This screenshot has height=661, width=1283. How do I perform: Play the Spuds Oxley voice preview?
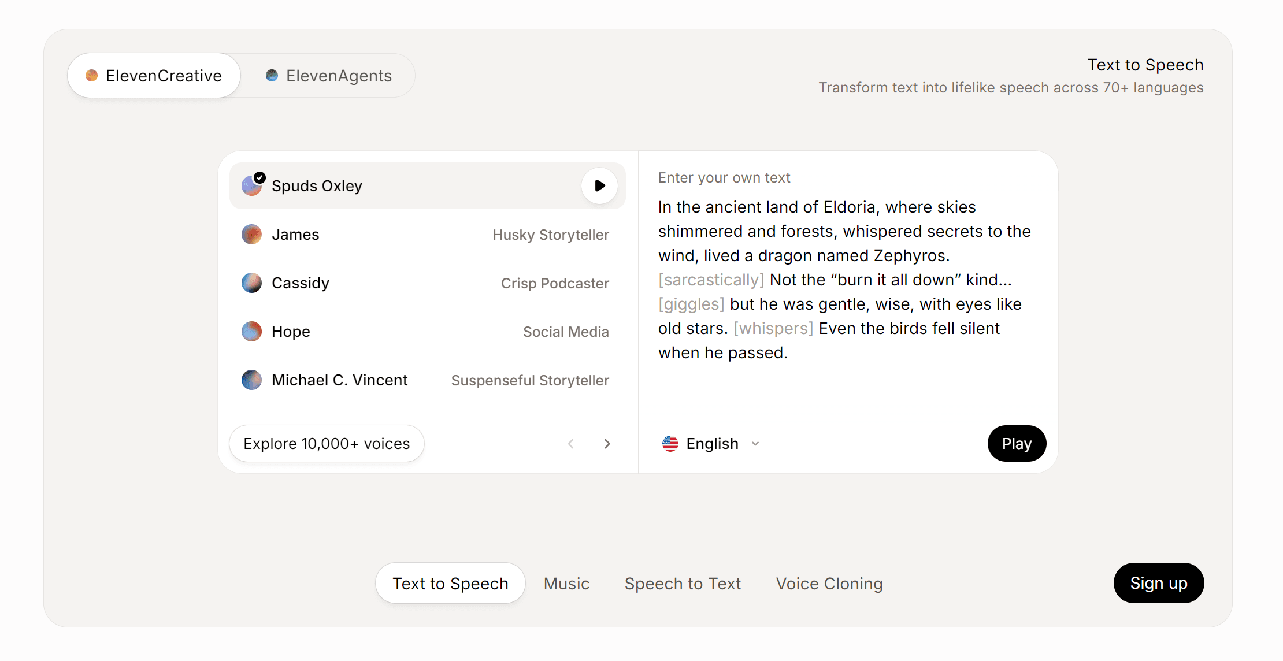[x=599, y=185]
